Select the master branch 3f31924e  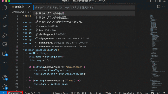84,26
